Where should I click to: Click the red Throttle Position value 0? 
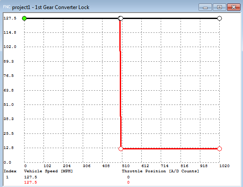[128, 182]
